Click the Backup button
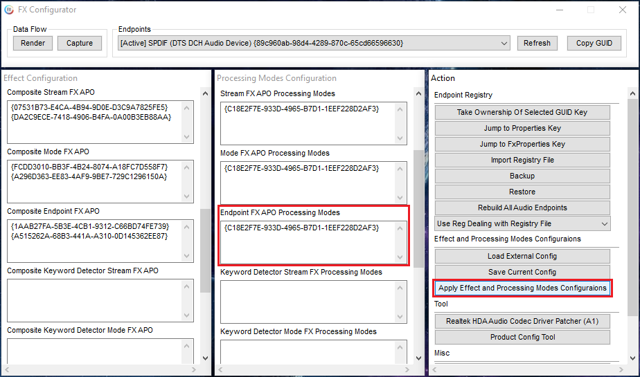 (x=522, y=176)
